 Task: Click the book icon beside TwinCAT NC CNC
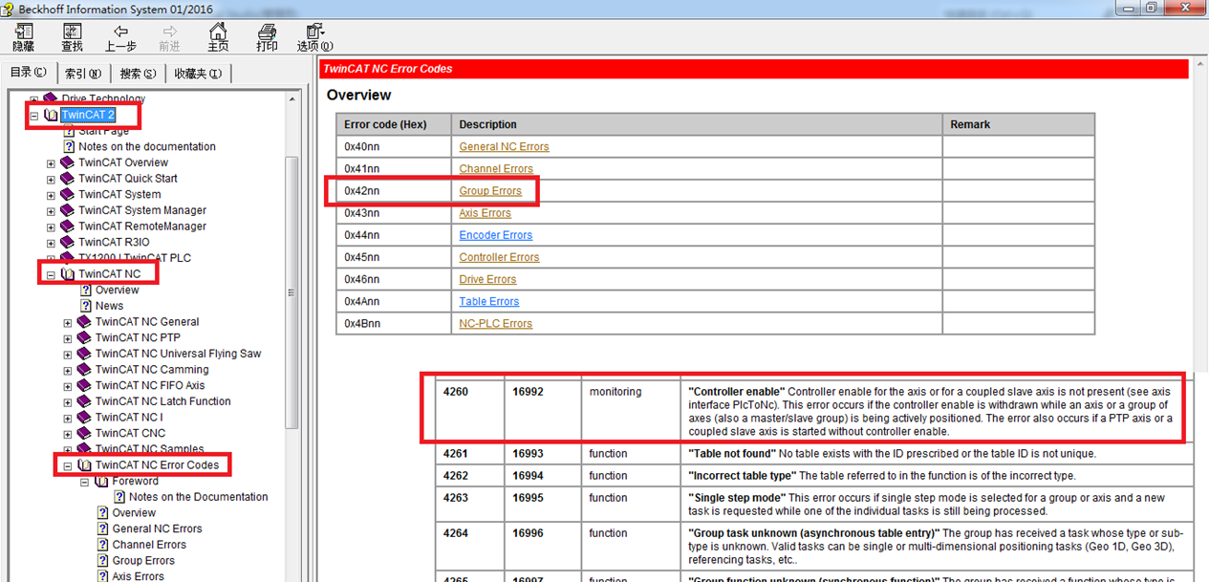(83, 434)
